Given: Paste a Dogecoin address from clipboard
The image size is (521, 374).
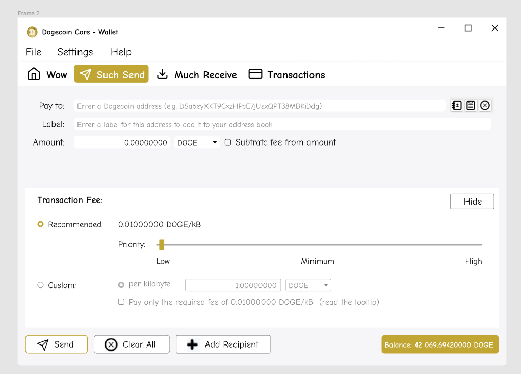Looking at the screenshot, I should pos(471,105).
